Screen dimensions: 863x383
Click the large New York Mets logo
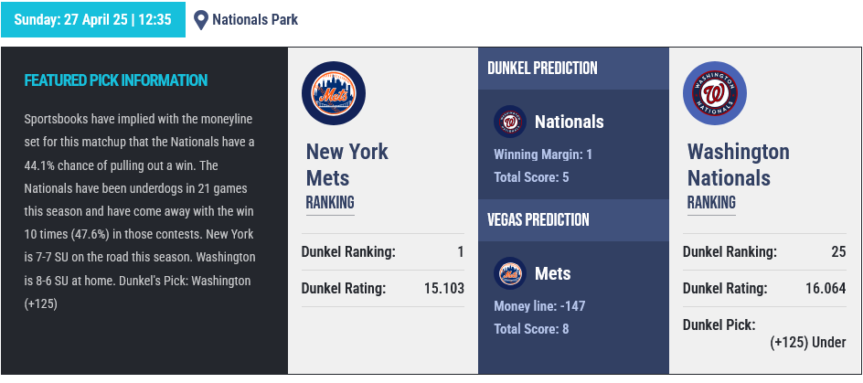334,93
